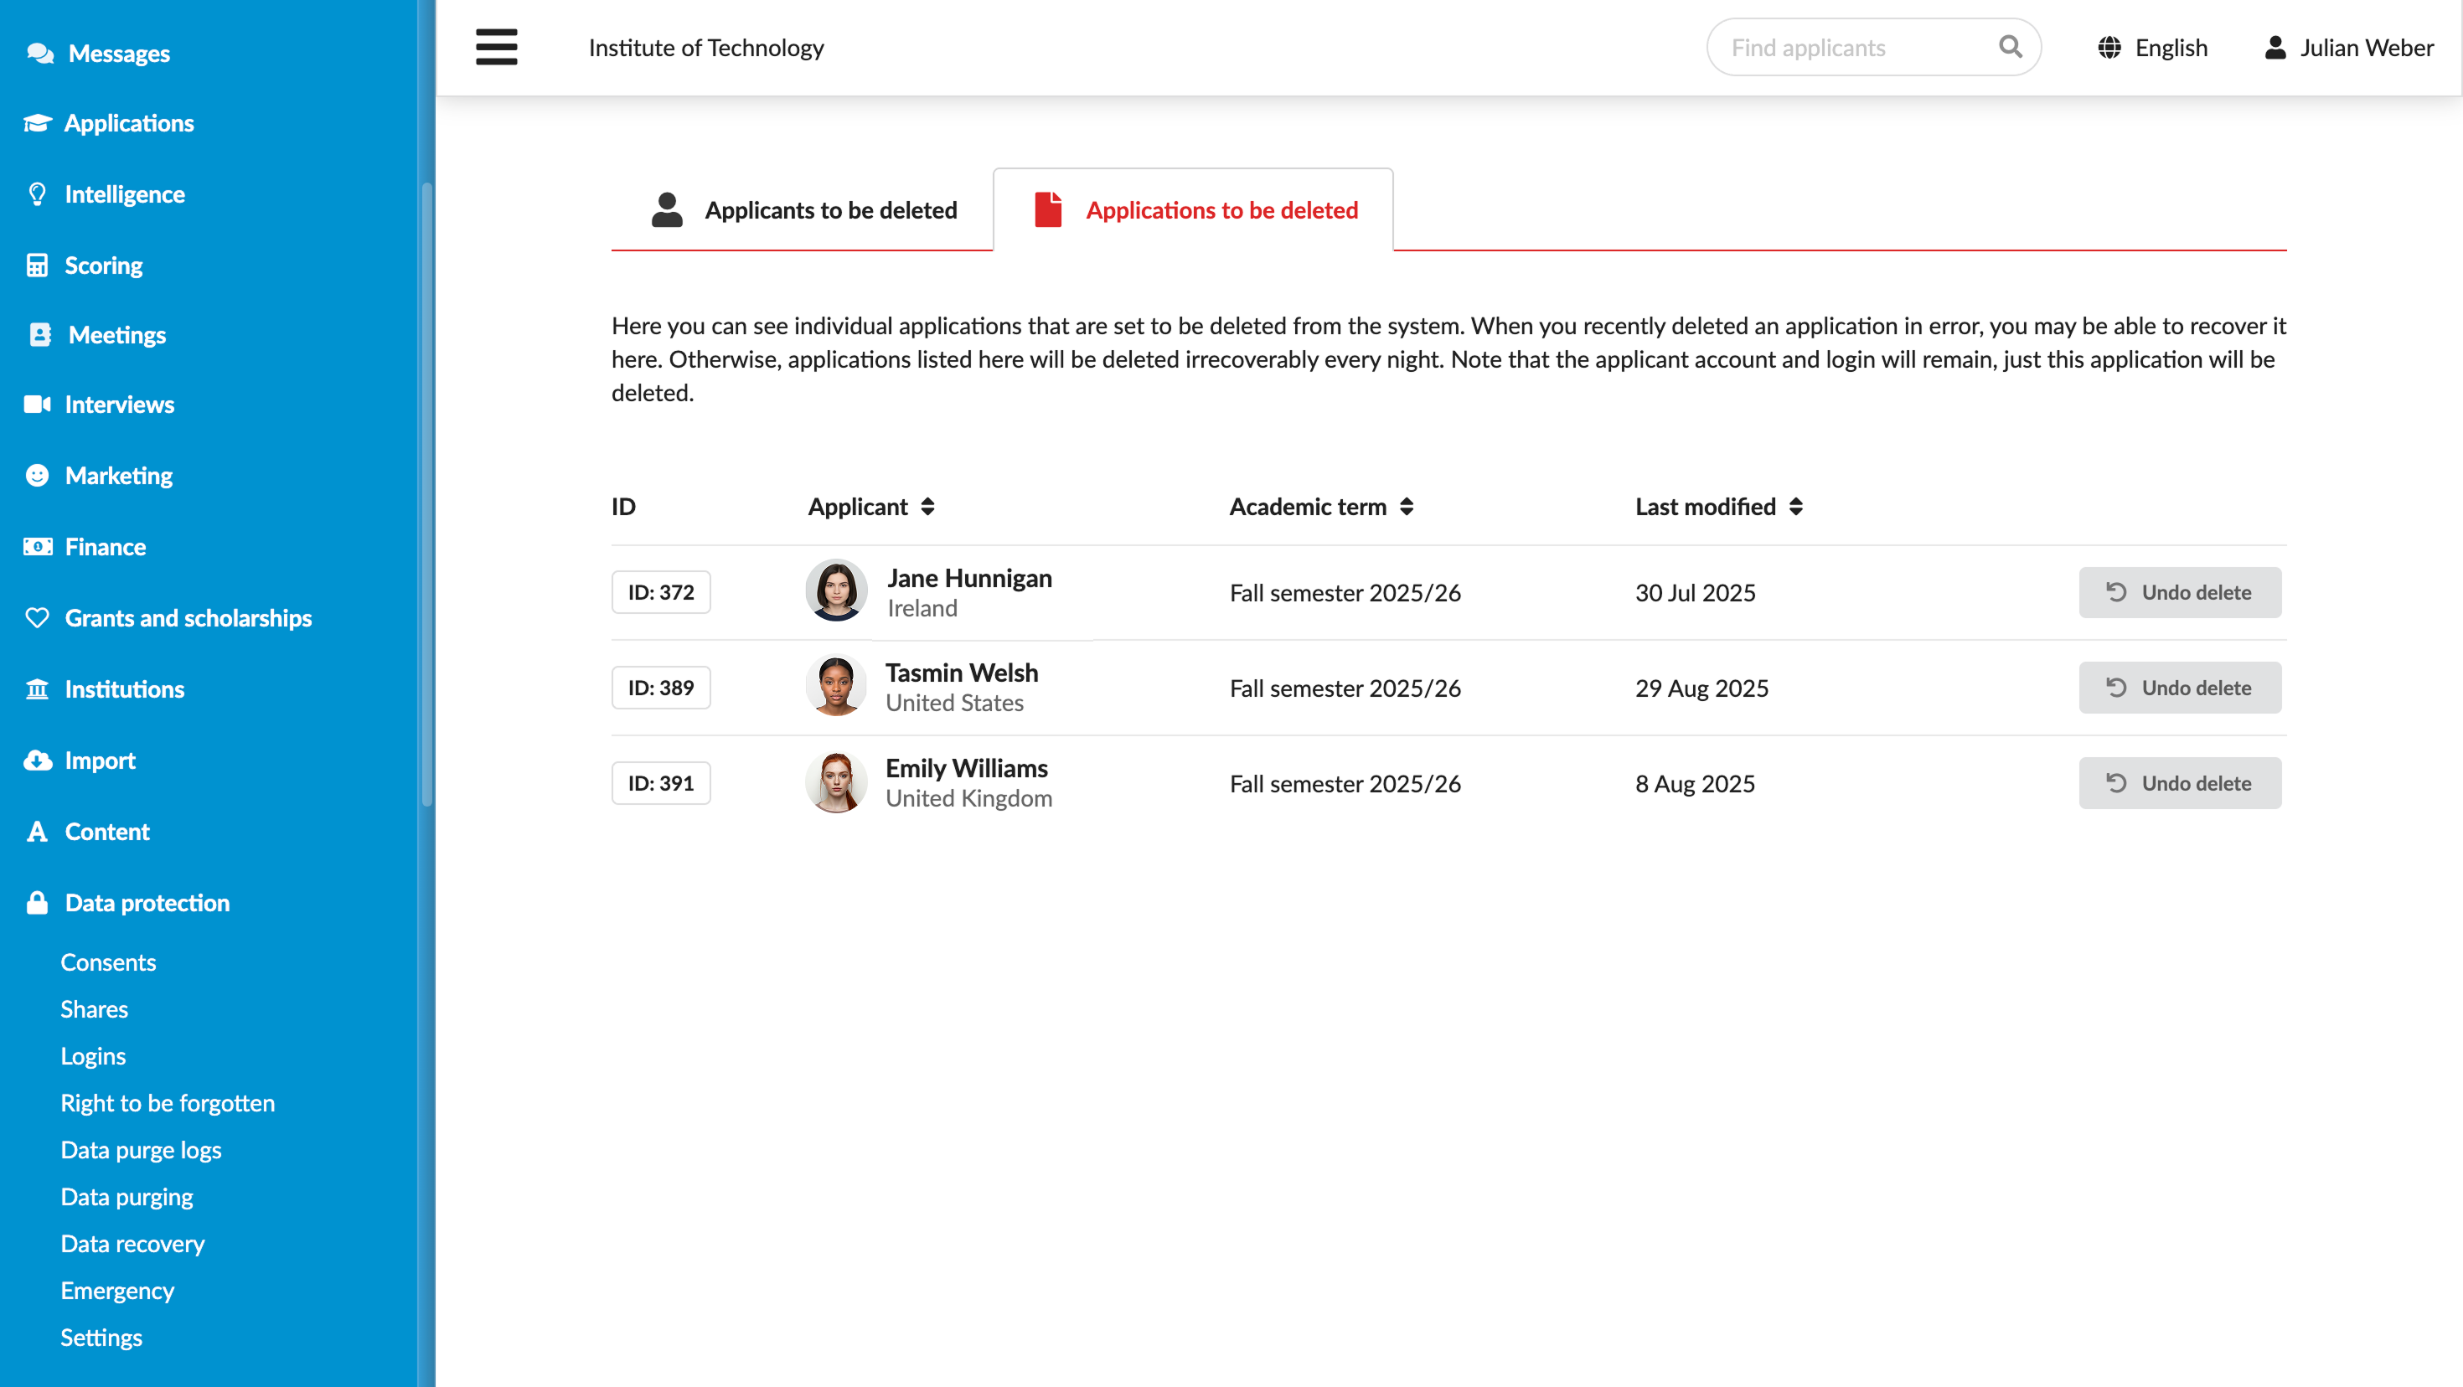
Task: Click the Institutions building icon
Action: point(38,688)
